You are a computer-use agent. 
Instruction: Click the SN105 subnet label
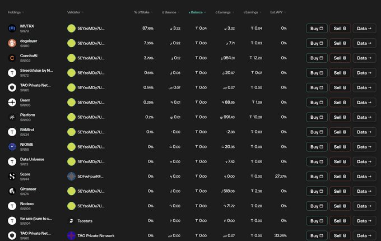click(25, 105)
